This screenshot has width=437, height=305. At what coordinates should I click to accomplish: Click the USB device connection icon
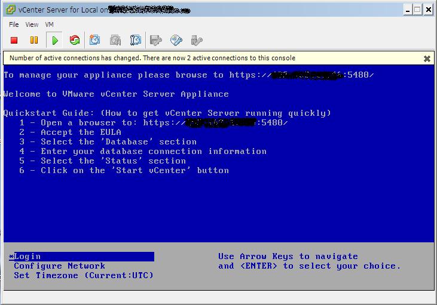[197, 41]
